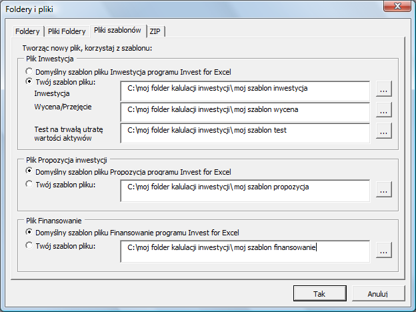The image size is (416, 312).
Task: Select default Propozycja template radio option
Action: [29, 171]
